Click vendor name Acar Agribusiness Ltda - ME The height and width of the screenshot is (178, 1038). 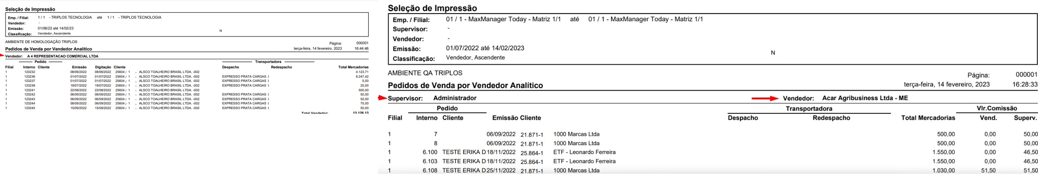tap(865, 98)
